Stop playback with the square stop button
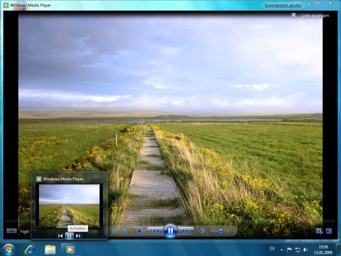This screenshot has width=341, height=256. pos(139,230)
